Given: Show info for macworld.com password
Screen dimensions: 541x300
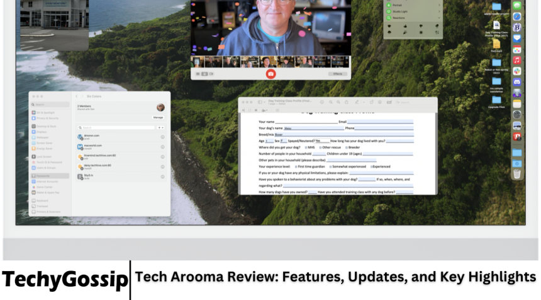Looking at the screenshot, I should coord(162,147).
